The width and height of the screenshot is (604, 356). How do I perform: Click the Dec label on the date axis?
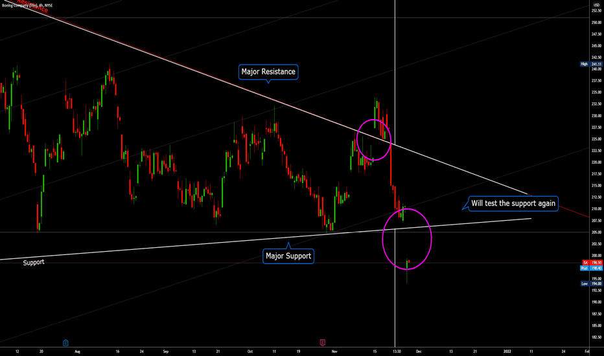coord(419,351)
